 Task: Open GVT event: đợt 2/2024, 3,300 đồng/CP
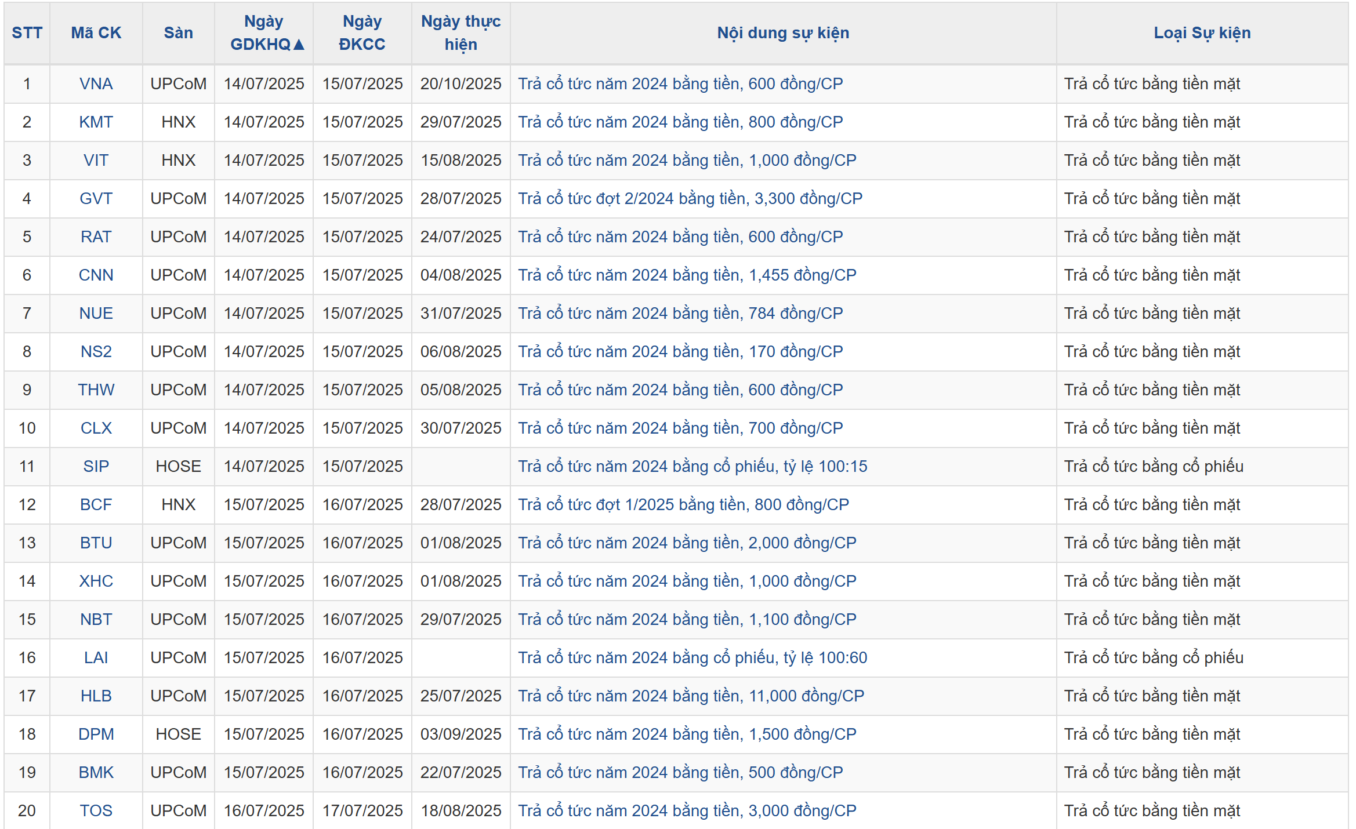(x=690, y=199)
